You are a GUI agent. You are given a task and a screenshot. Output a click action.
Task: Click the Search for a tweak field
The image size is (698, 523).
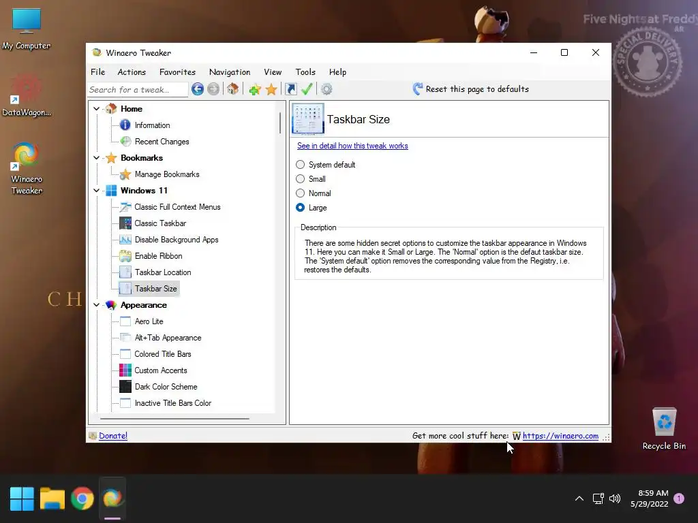(x=138, y=90)
